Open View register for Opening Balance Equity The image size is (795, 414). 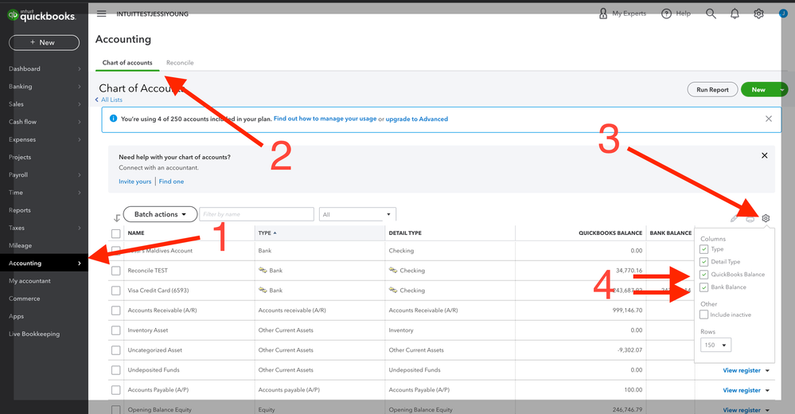pyautogui.click(x=742, y=410)
